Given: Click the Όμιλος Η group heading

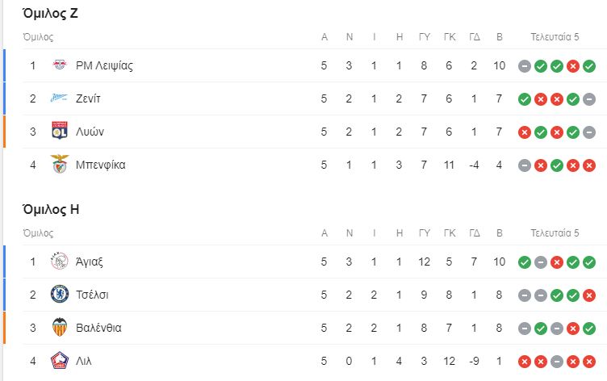Looking at the screenshot, I should [x=51, y=210].
